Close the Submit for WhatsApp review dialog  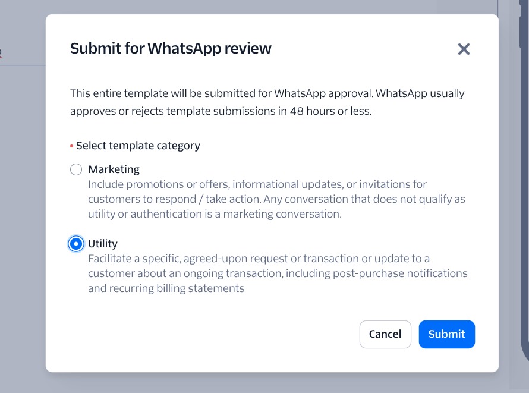(464, 49)
